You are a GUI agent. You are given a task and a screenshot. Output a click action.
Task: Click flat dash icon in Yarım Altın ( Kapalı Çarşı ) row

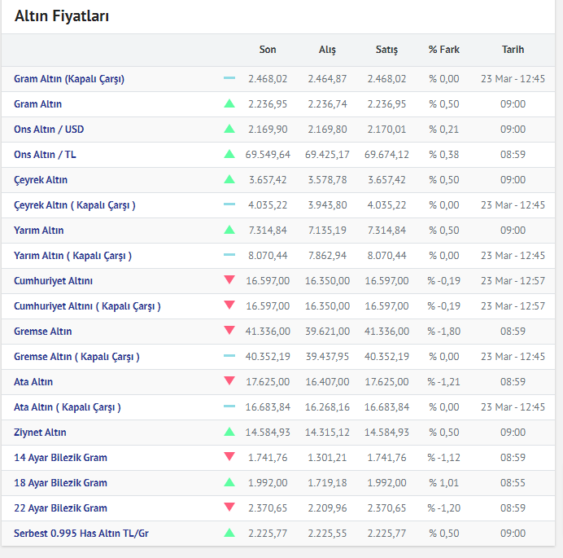coord(229,254)
